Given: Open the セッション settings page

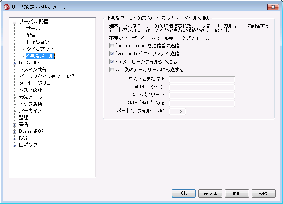Looking at the screenshot, I should point(37,42).
